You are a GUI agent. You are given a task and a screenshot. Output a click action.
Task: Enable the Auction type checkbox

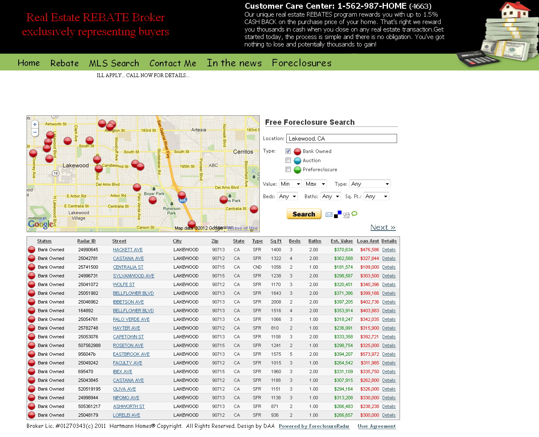288,160
